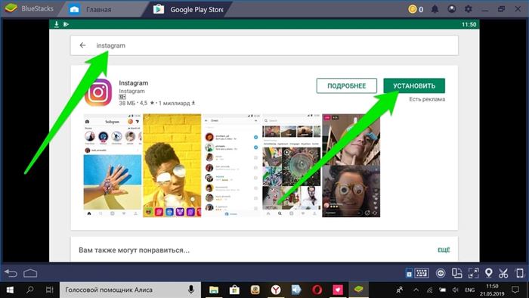Open BlueStacks settings gear
Screen dimensions: 529x298
[468, 9]
